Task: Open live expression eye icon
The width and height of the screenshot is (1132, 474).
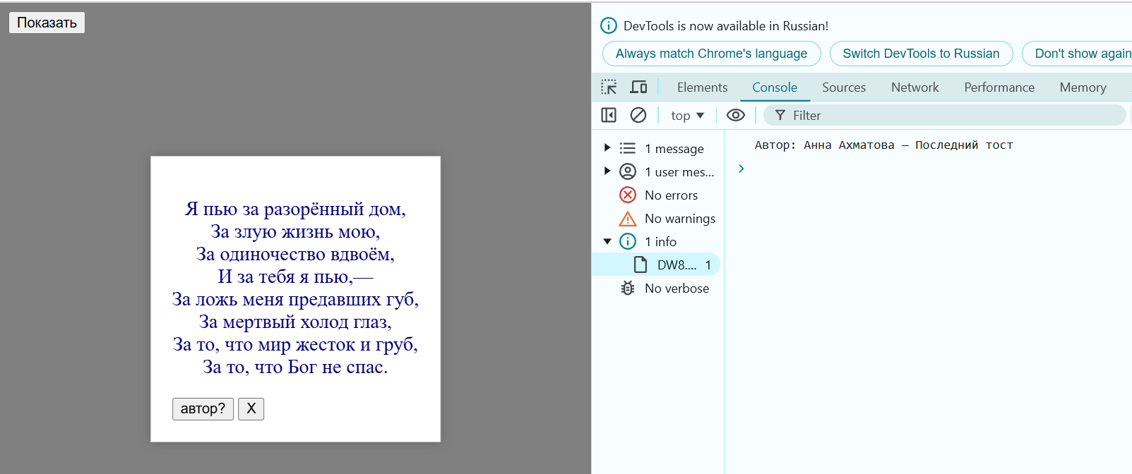Action: 735,115
